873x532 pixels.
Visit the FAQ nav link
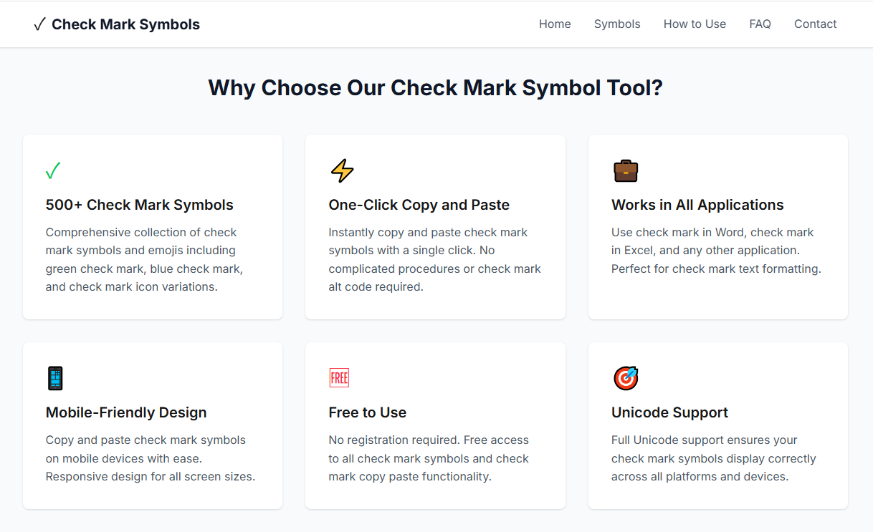pos(760,24)
